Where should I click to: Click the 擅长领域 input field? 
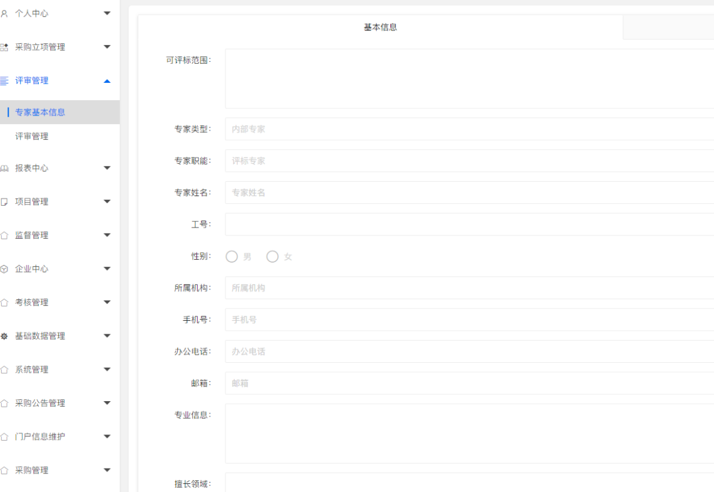click(x=469, y=483)
